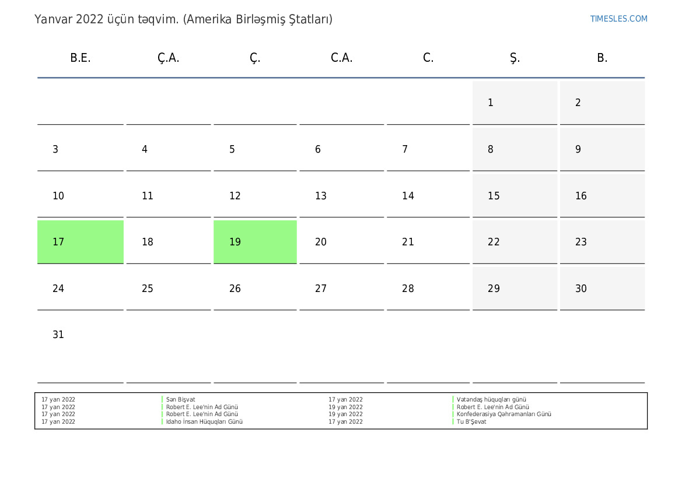This screenshot has height=482, width=682.
Task: Open Konfederasiya Qəhrəmanları Günü holiday entry
Action: point(504,414)
